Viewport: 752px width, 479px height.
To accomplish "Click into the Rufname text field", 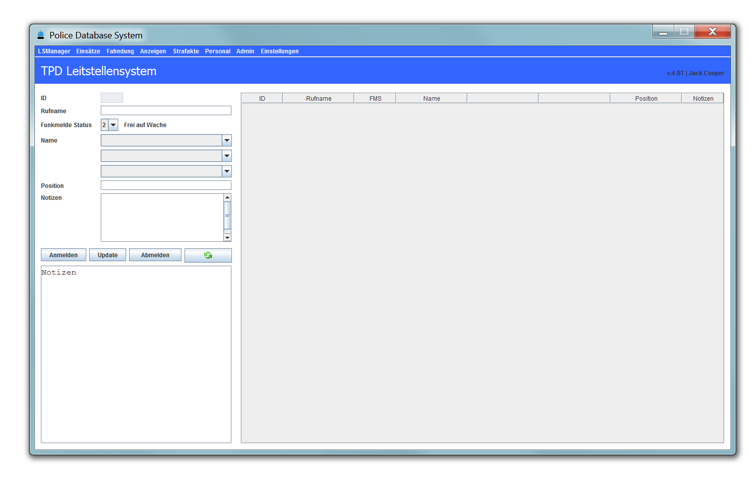I will click(x=166, y=111).
